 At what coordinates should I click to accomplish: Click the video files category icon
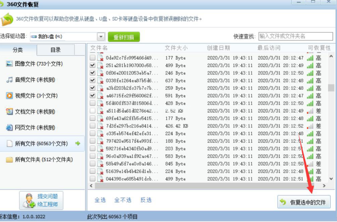[x=10, y=96]
